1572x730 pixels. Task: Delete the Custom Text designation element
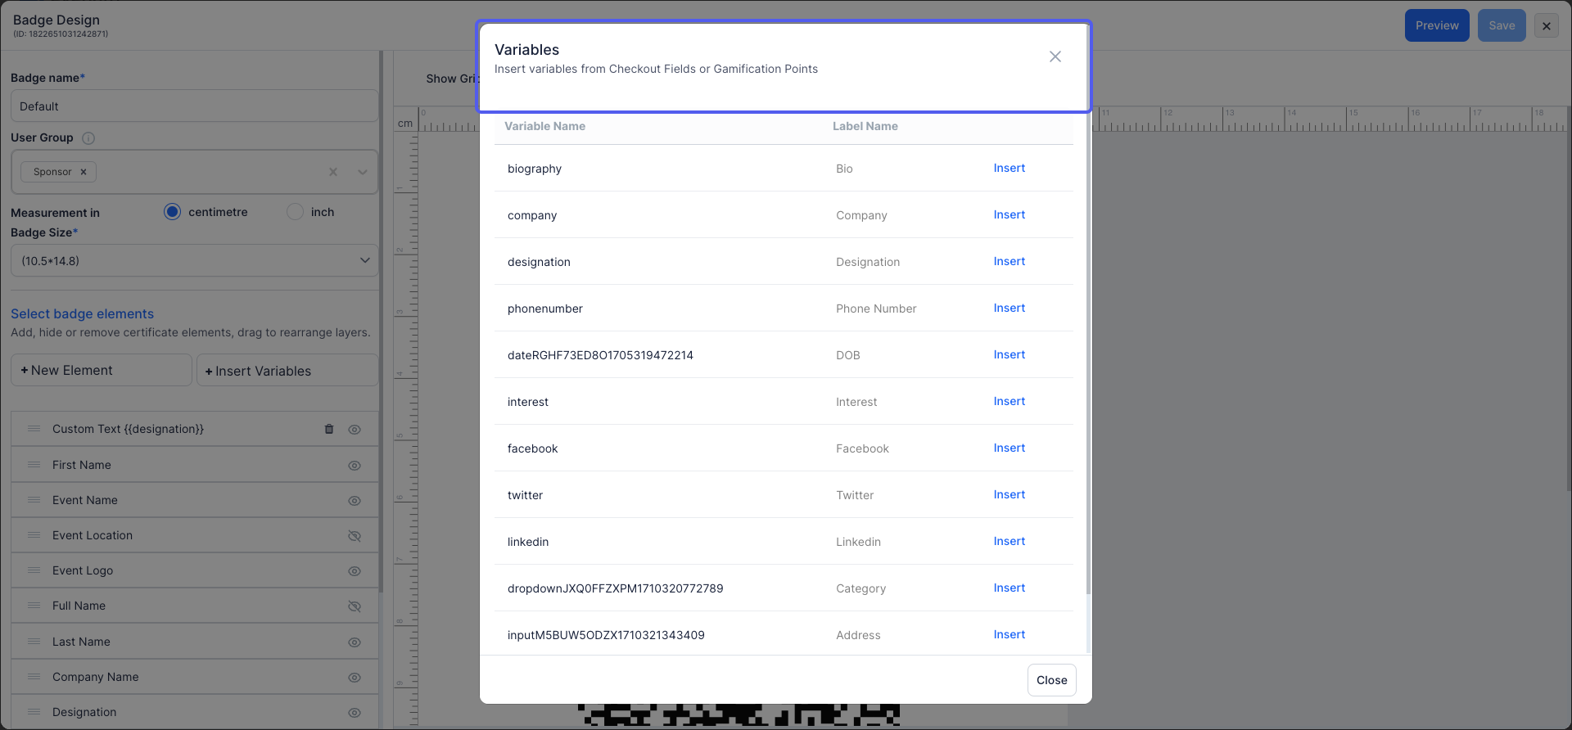coord(329,429)
